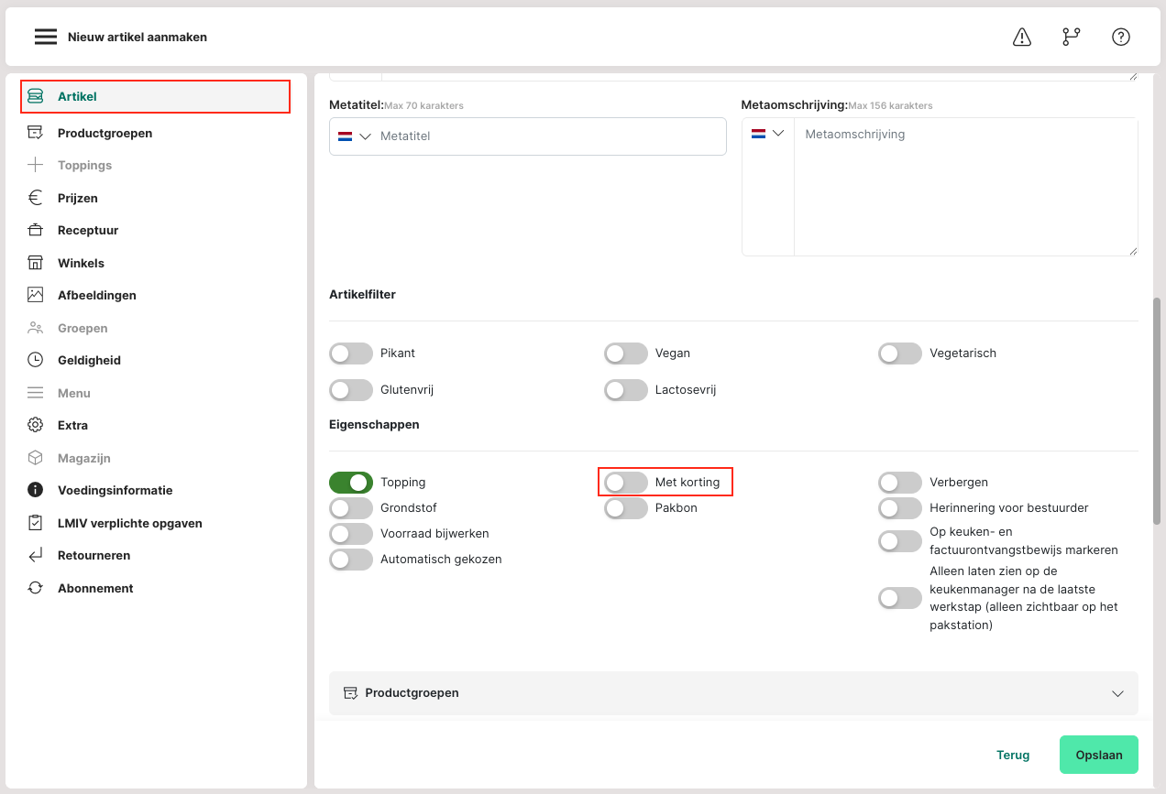Viewport: 1166px width, 794px height.
Task: Turn on the Glutenvrij toggle
Action: pyautogui.click(x=351, y=390)
